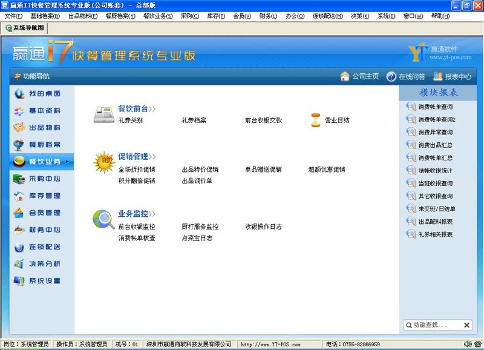Clear the 功能查找 search with X

click(x=466, y=325)
